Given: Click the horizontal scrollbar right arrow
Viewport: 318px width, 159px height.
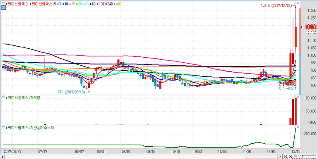Looking at the screenshot, I should tap(280, 156).
